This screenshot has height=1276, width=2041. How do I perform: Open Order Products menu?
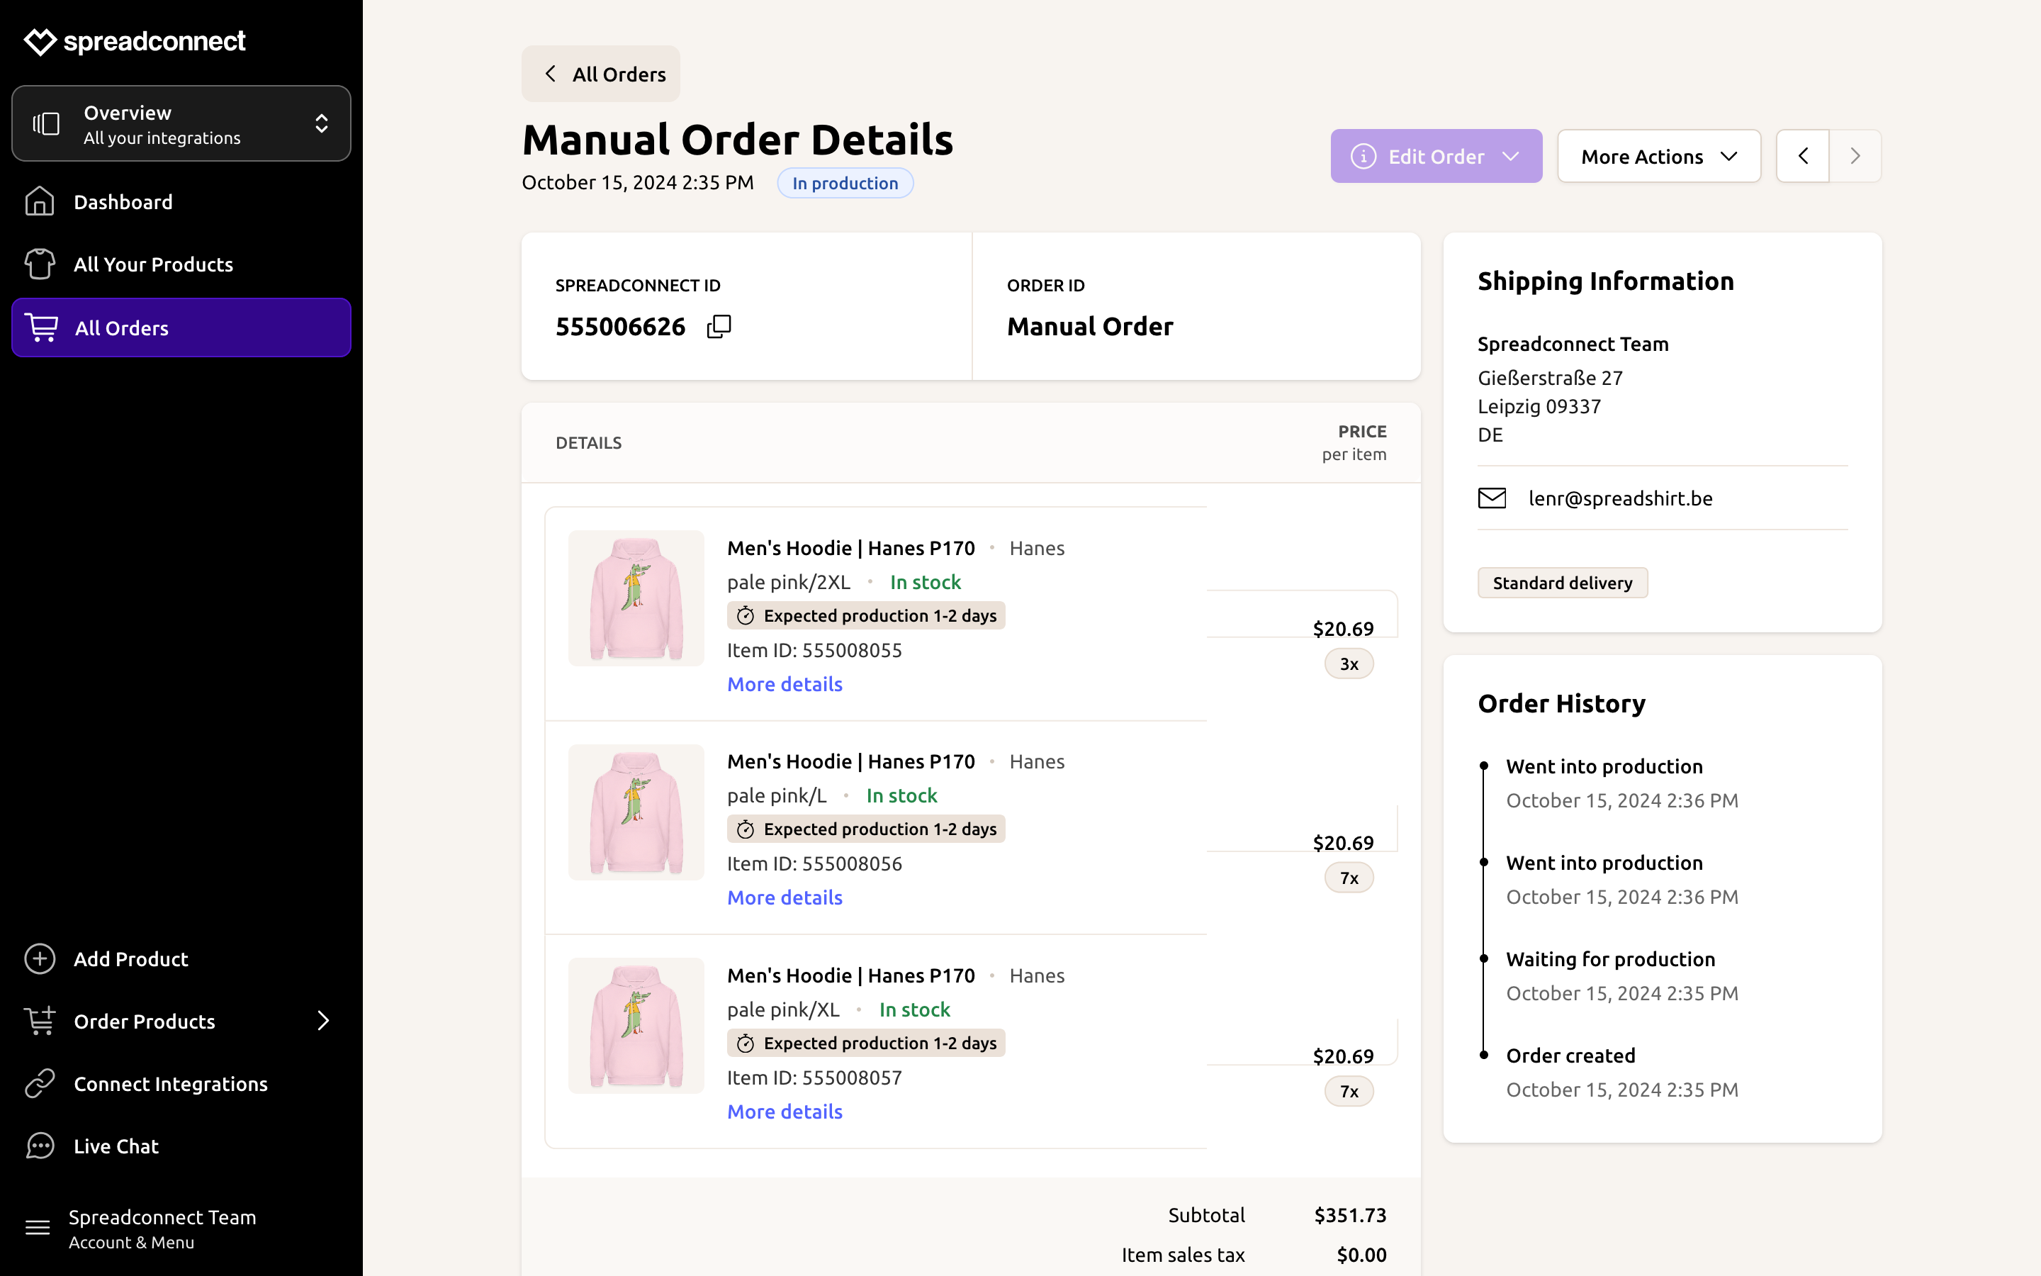181,1021
